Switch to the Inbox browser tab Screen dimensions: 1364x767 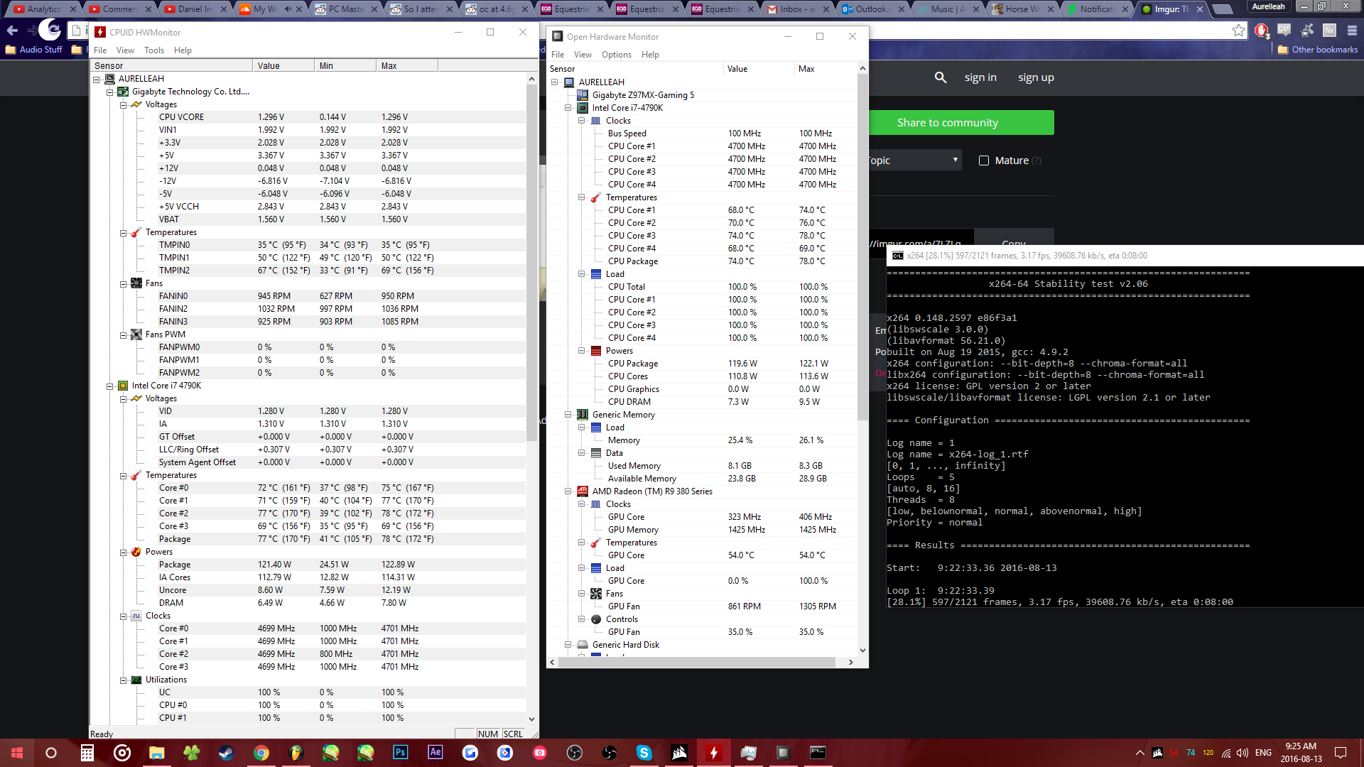[x=796, y=9]
